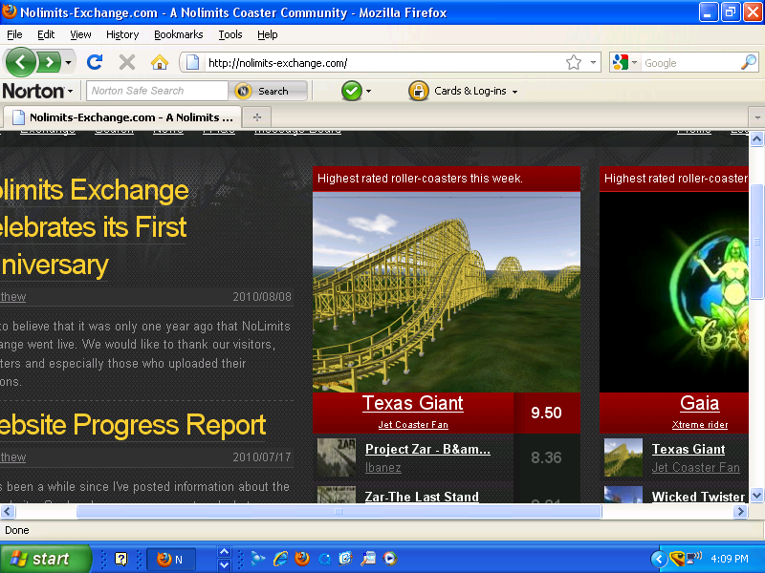The height and width of the screenshot is (573, 765).
Task: Open the address bar history dropdown
Action: (x=593, y=62)
